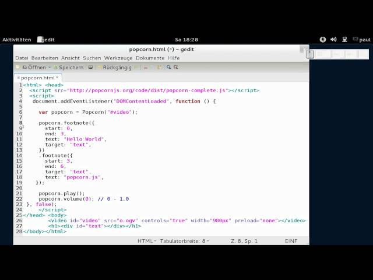Click src="o.ogv" attribute on line 26
The image size is (373, 280).
(121, 220)
